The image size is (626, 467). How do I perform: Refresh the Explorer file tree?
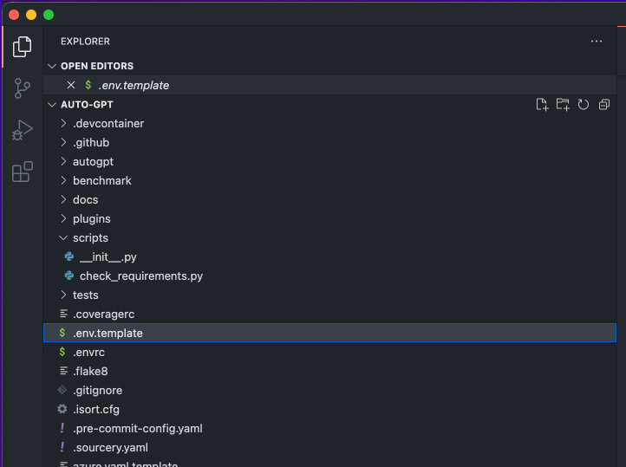[584, 105]
